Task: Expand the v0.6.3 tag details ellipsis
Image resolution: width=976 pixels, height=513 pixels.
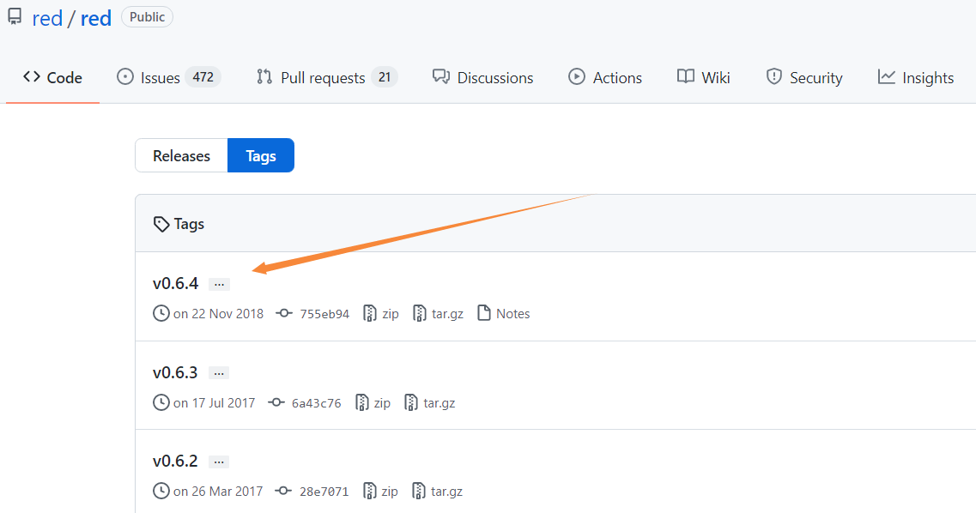Action: 219,373
